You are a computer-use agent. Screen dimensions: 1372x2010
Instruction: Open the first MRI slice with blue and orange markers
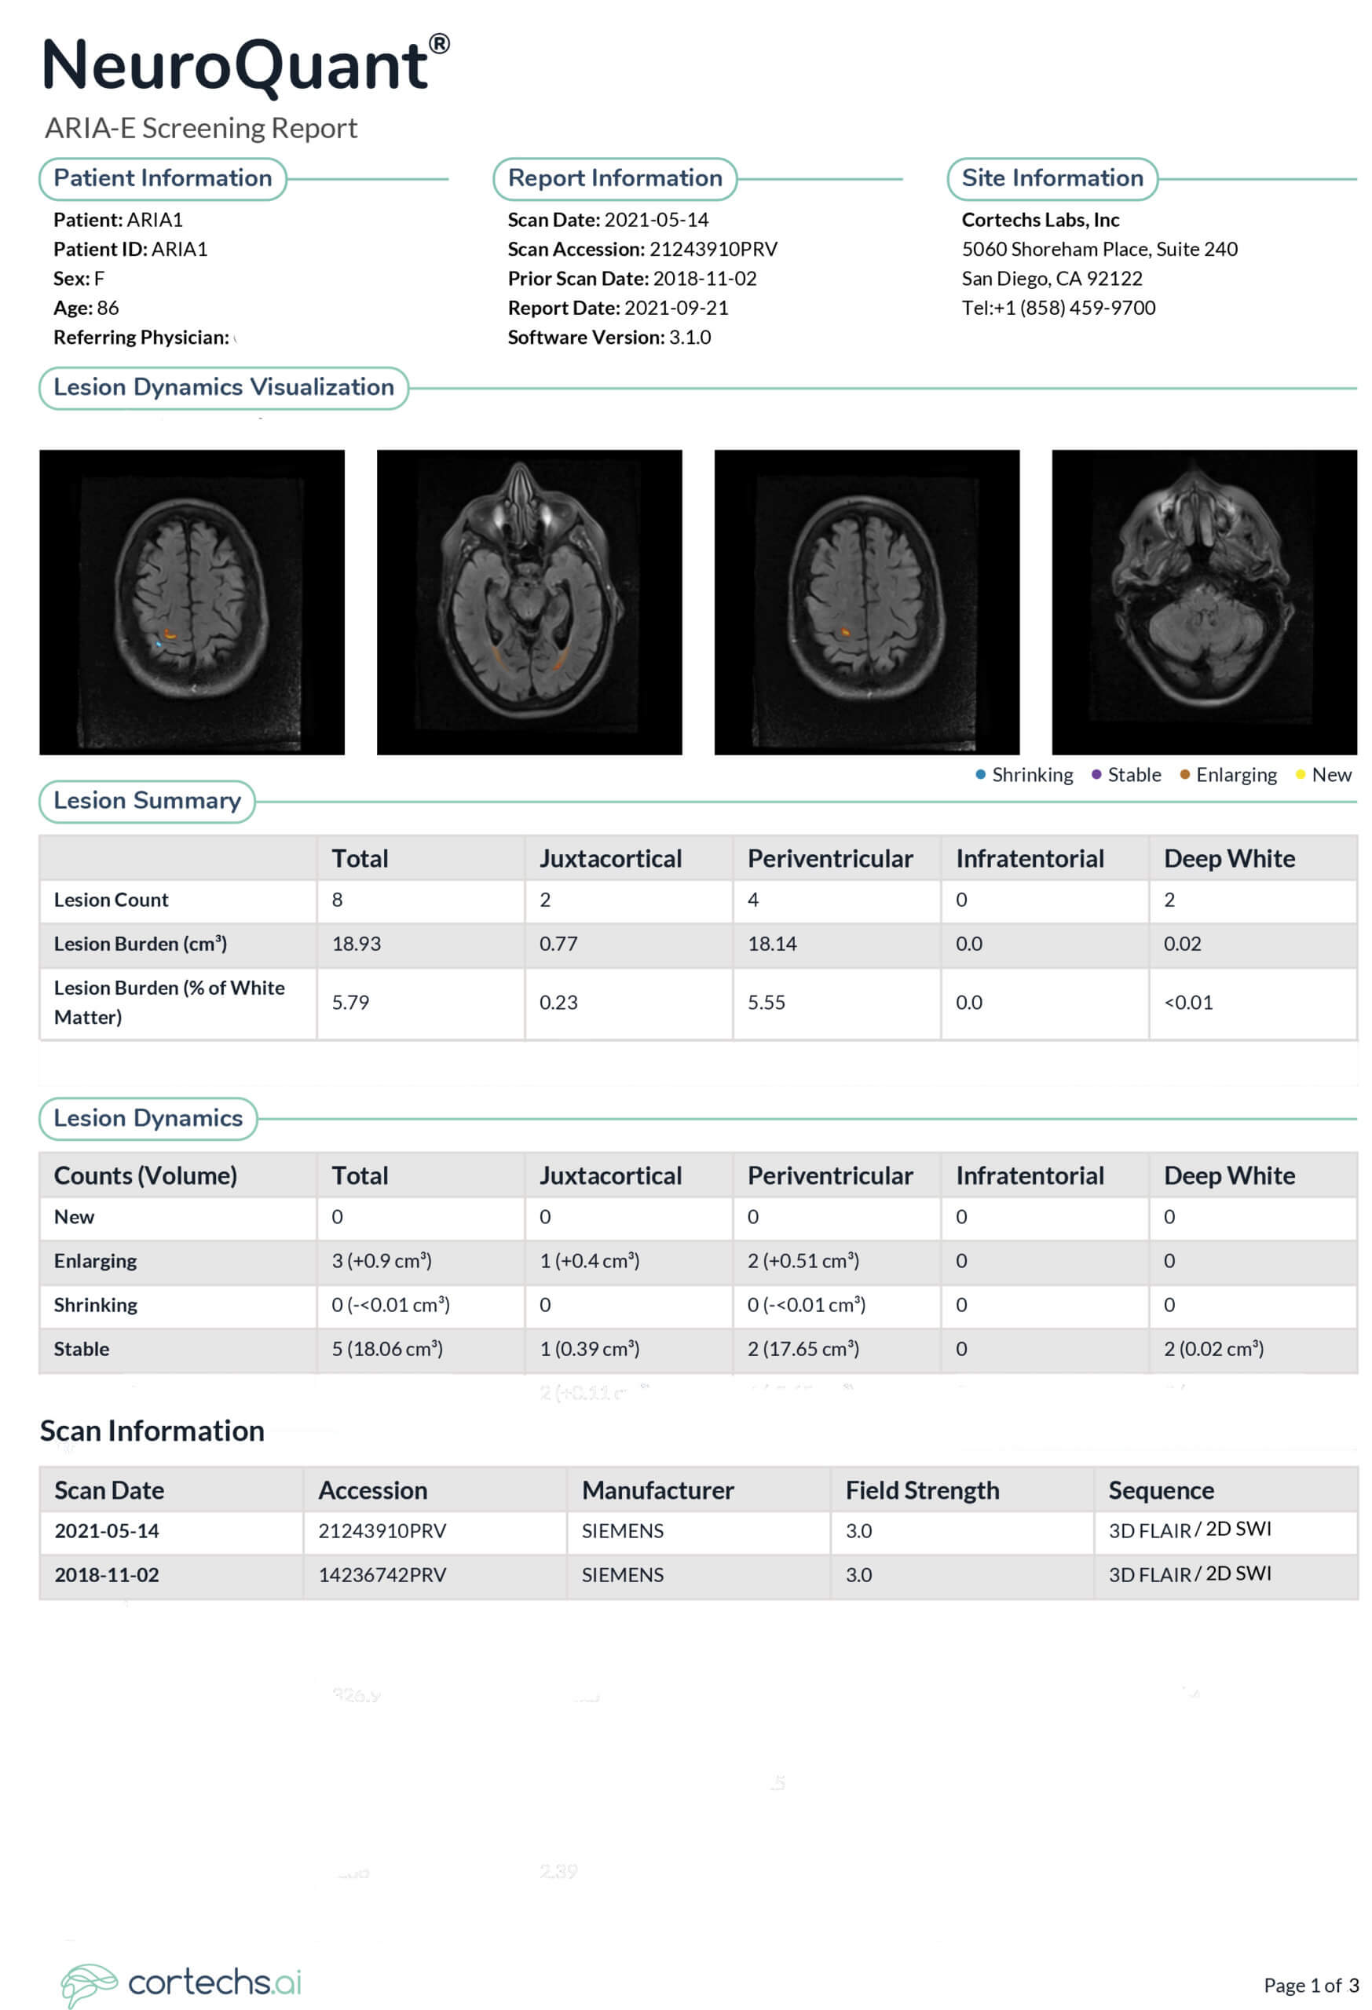pos(192,602)
